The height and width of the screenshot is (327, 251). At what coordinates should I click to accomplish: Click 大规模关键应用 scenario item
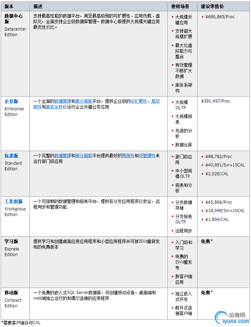(184, 20)
